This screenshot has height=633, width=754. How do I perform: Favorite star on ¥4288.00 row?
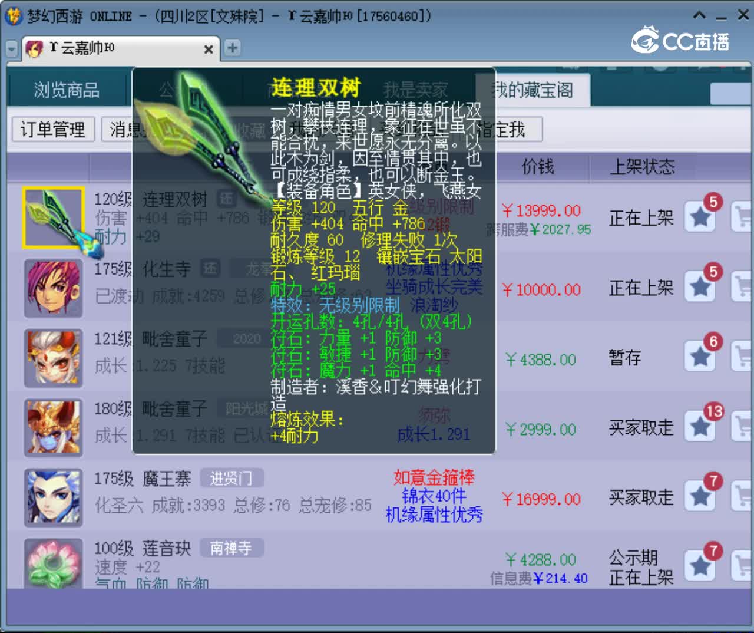coord(701,566)
